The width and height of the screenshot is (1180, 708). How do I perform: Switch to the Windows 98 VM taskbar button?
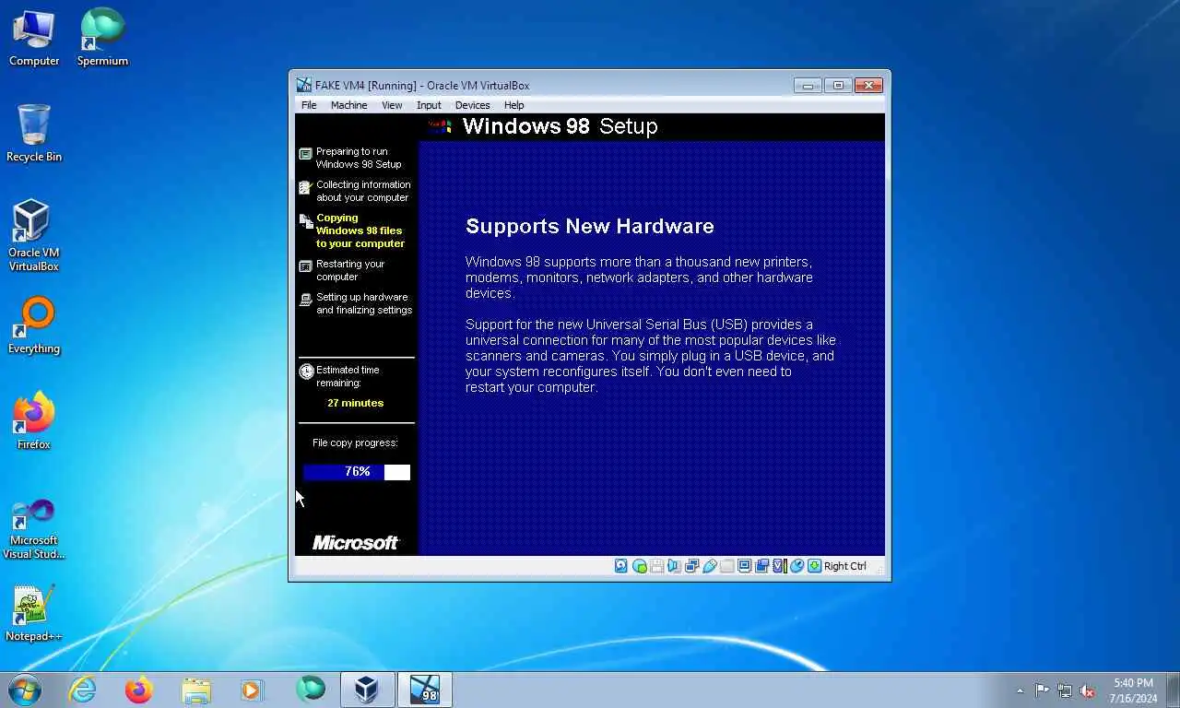(425, 690)
